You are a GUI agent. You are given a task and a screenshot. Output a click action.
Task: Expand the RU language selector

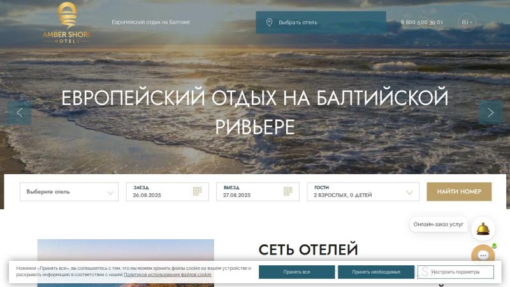467,22
